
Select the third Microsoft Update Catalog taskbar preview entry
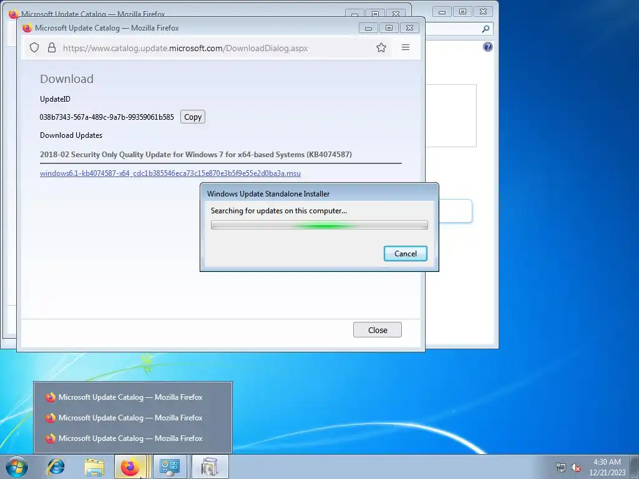(133, 438)
